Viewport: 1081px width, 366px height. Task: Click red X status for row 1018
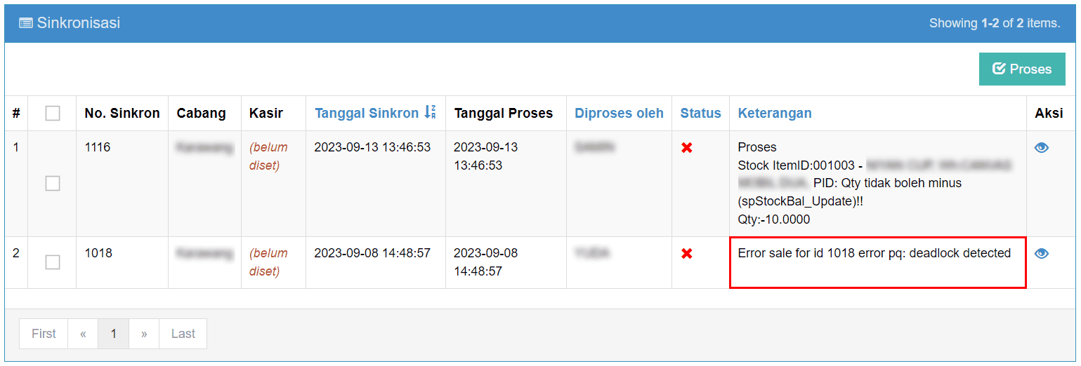(x=687, y=254)
